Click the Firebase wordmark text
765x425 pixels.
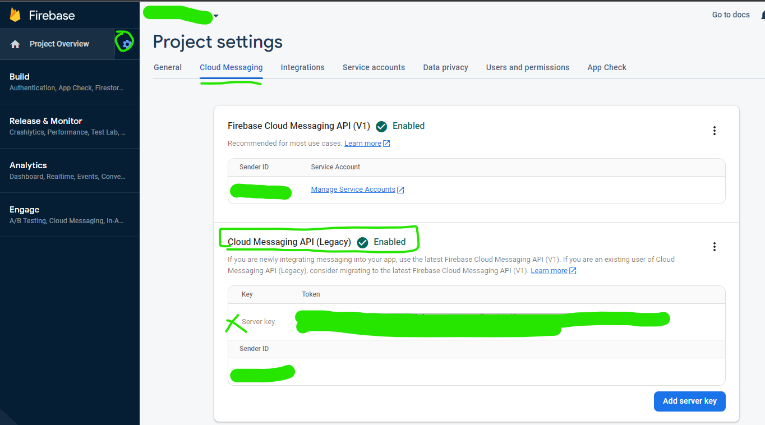tap(52, 15)
